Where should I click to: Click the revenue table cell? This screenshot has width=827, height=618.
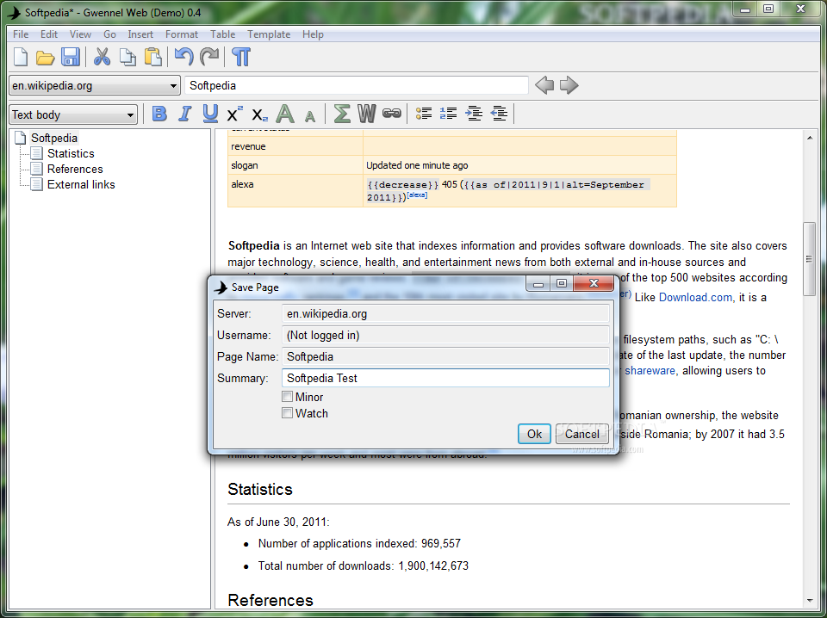(x=295, y=146)
